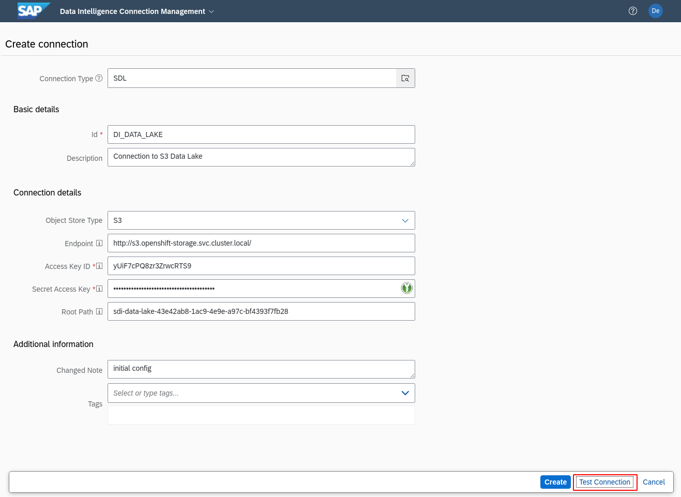681x497 pixels.
Task: Edit the Description text area
Action: click(261, 157)
